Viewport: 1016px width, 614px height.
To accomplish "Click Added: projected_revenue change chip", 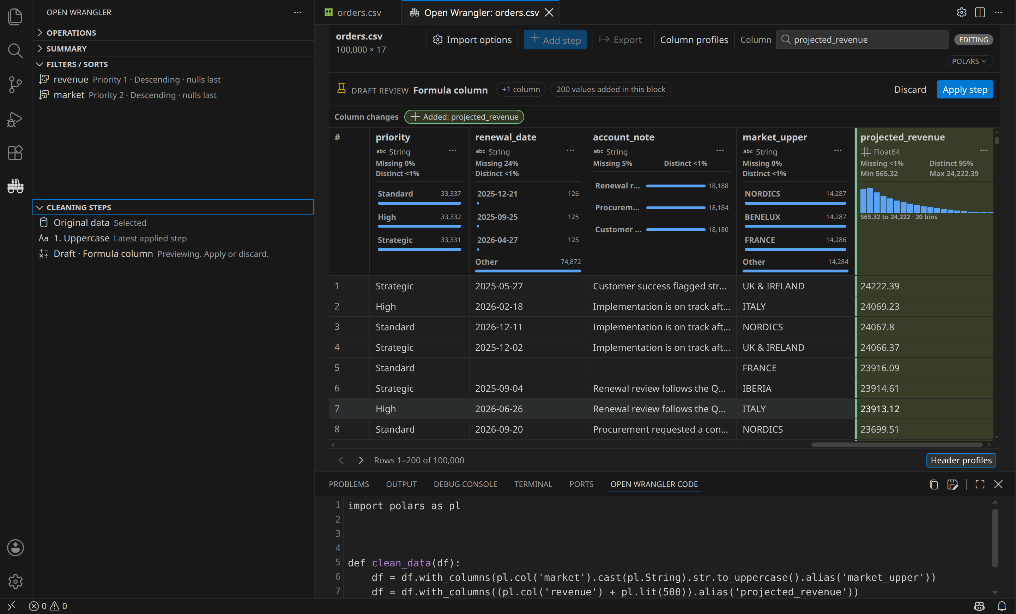I will [x=464, y=117].
